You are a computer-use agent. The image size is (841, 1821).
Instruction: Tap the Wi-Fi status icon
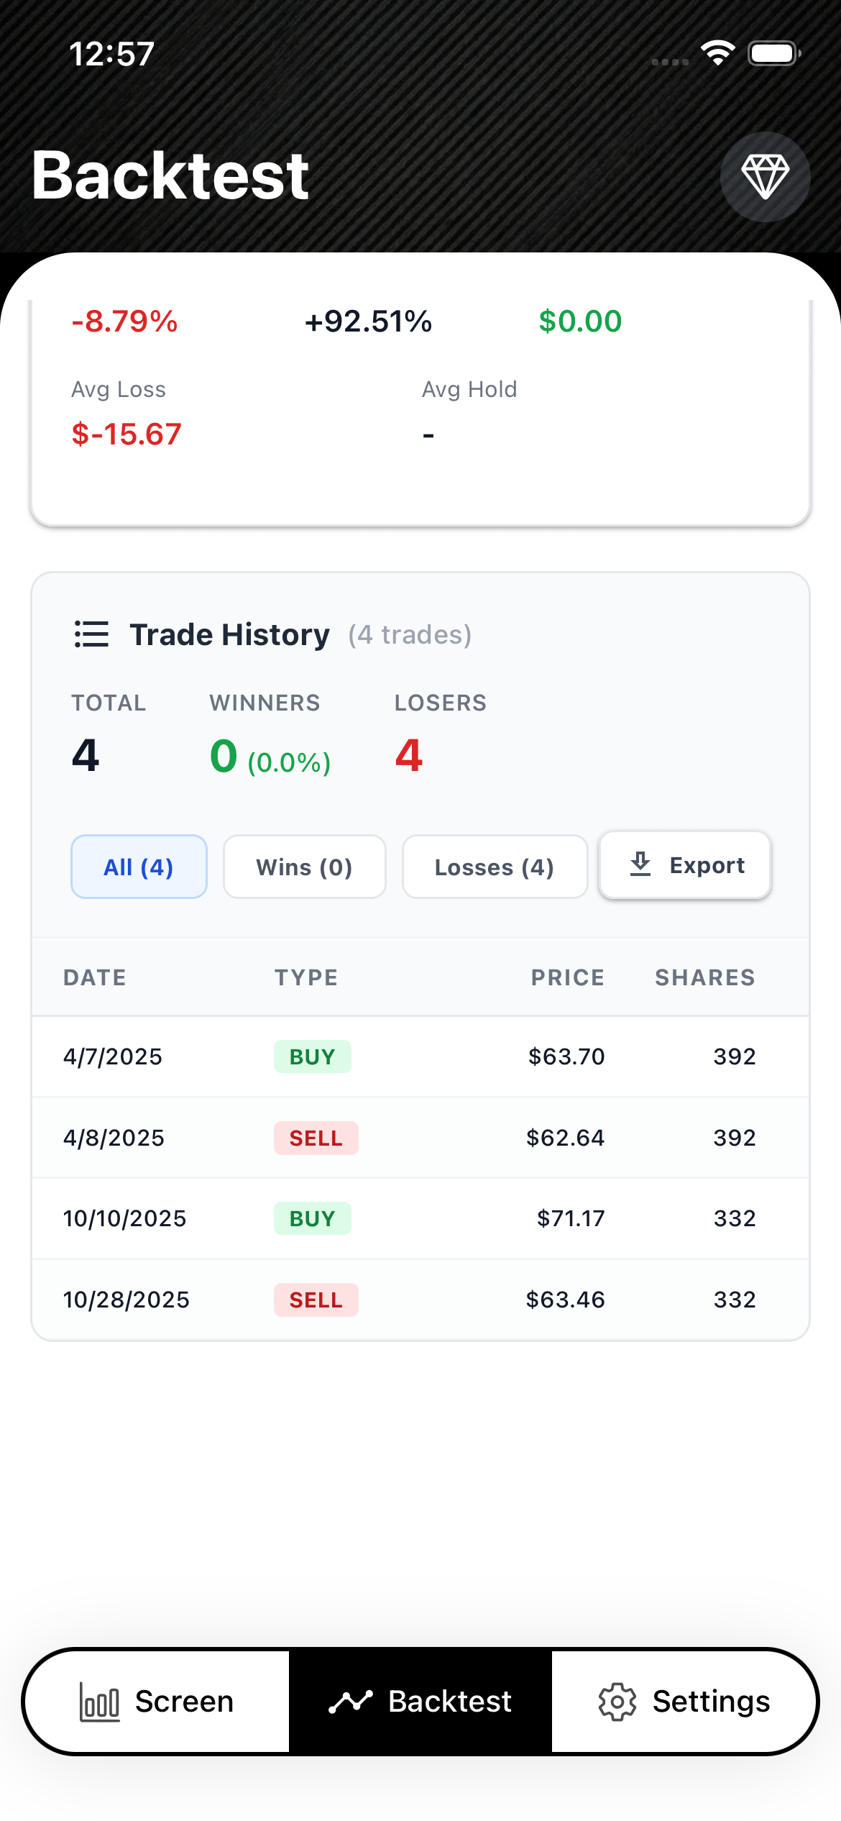point(717,53)
